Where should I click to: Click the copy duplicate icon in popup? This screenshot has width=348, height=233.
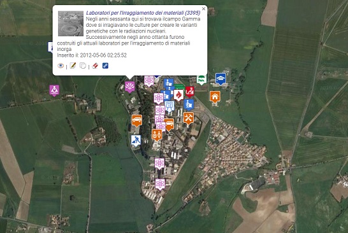[83, 66]
